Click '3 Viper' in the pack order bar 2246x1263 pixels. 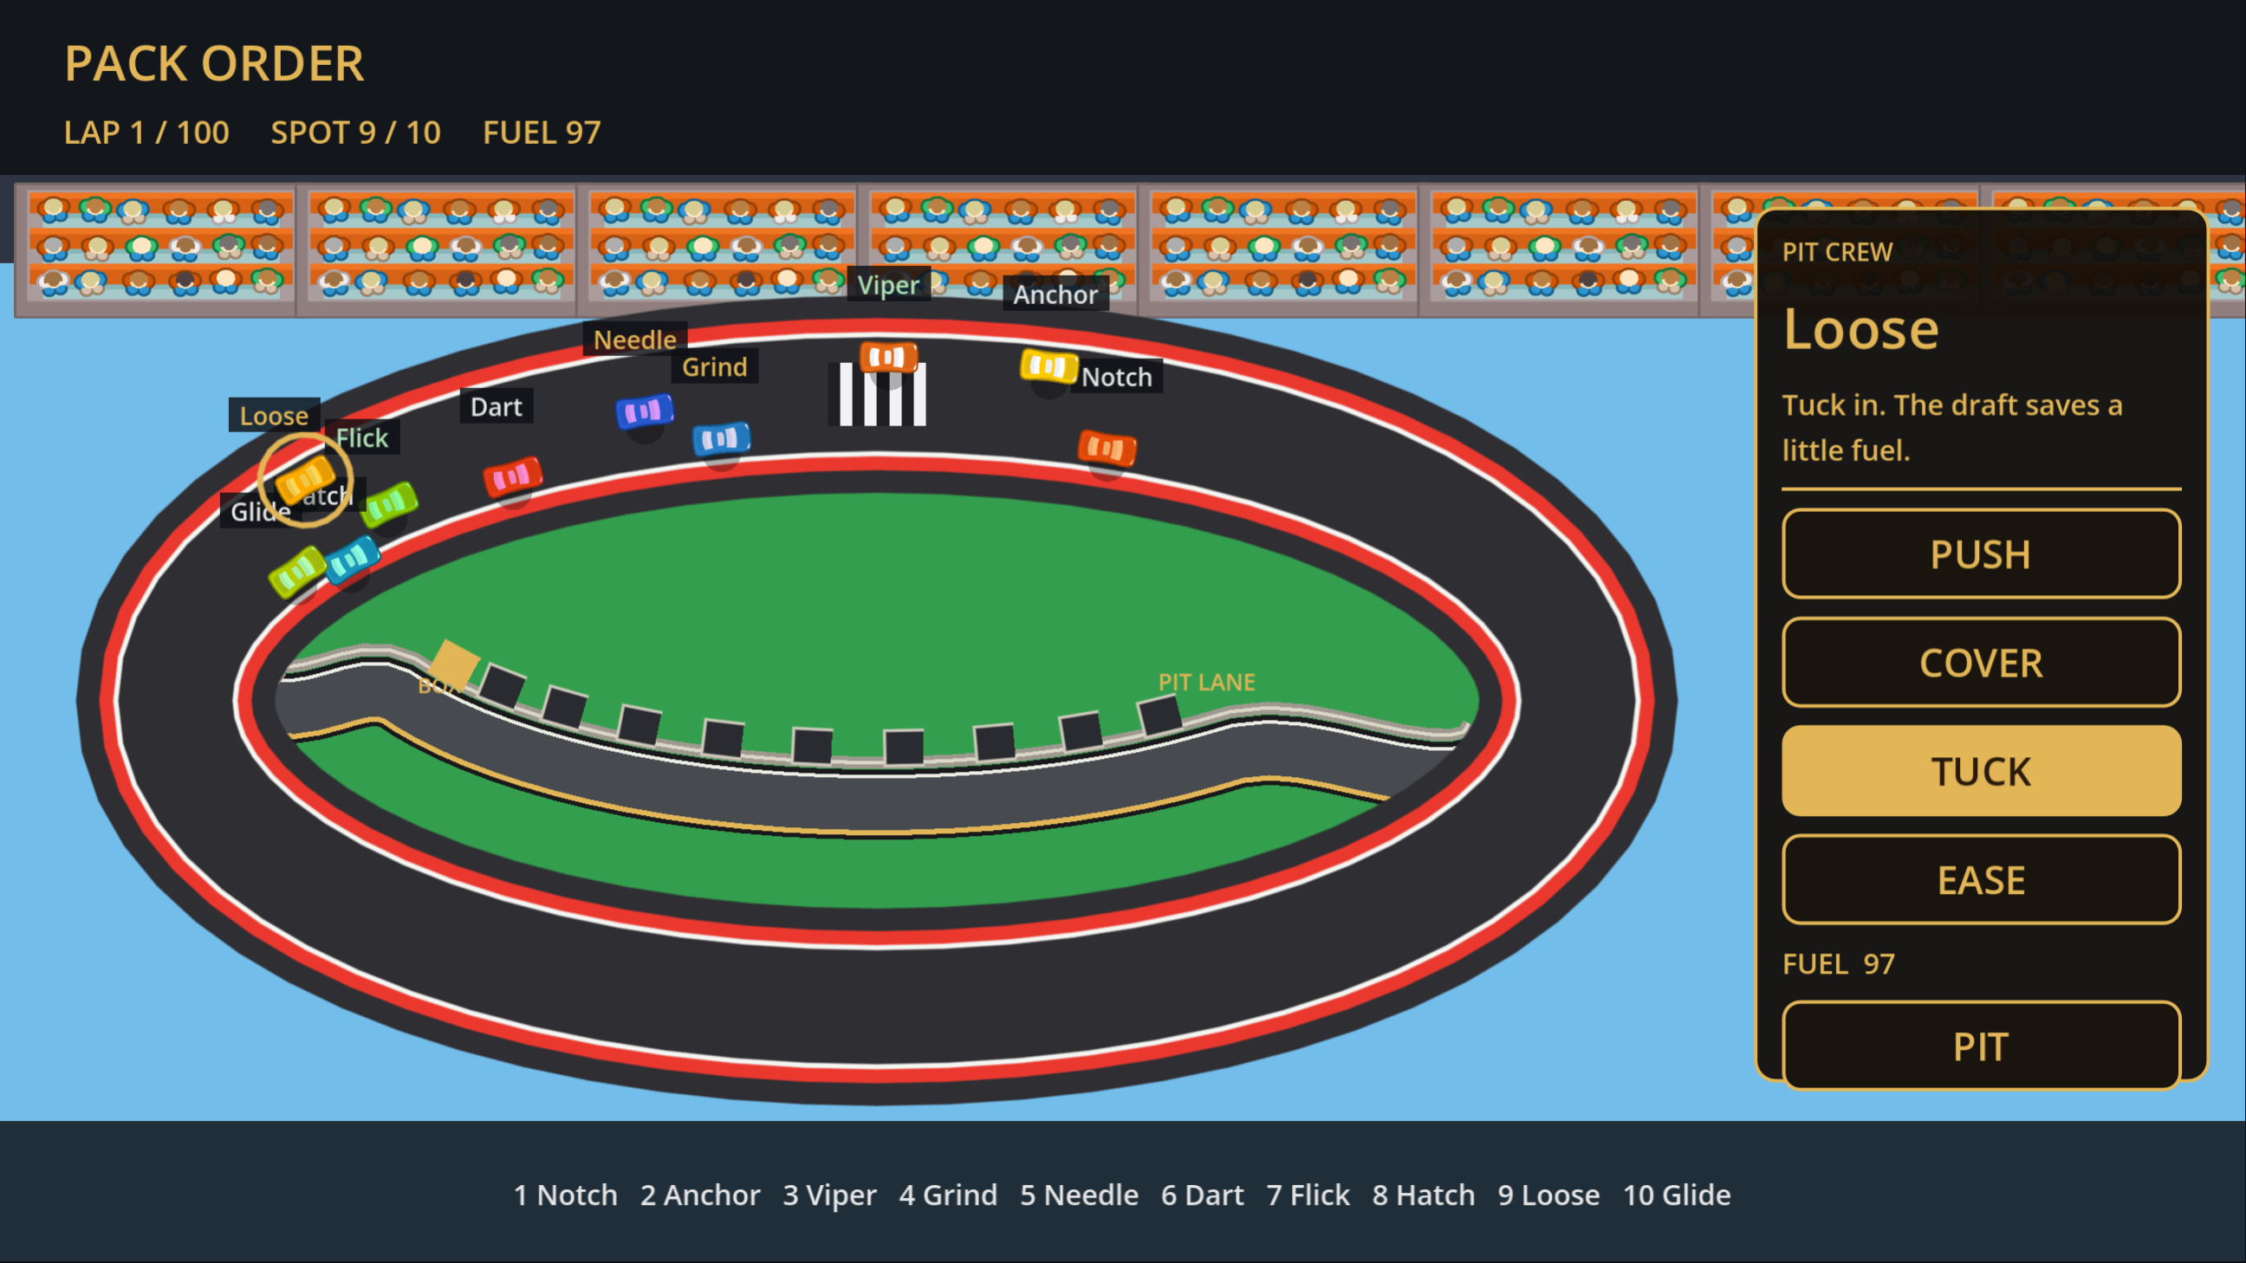(829, 1195)
